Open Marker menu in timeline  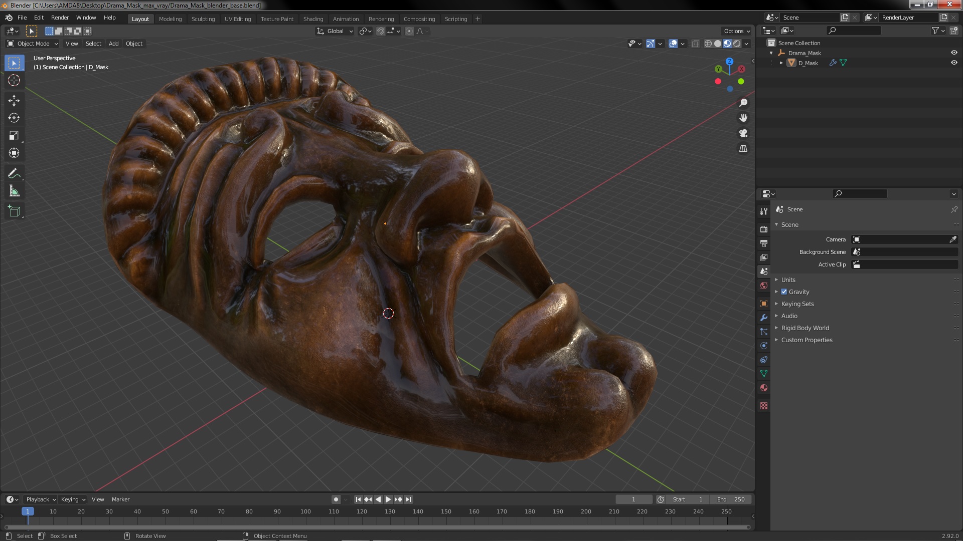(x=120, y=499)
